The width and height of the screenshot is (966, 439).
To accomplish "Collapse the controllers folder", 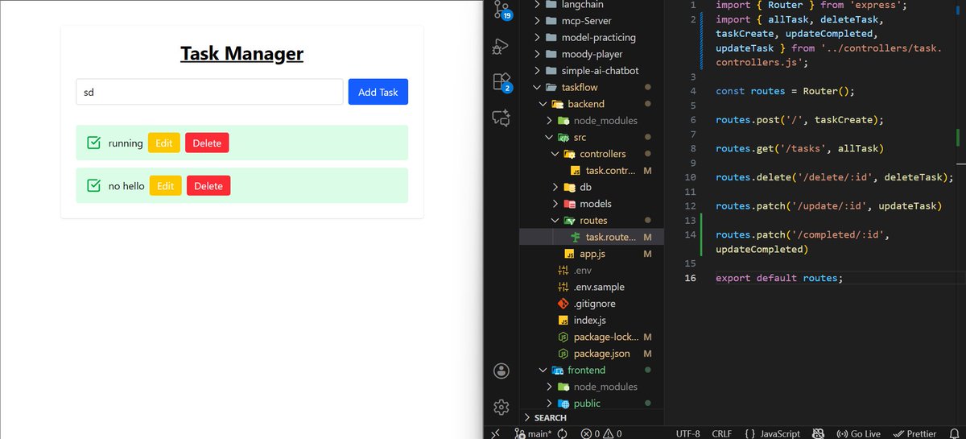I will (x=555, y=154).
